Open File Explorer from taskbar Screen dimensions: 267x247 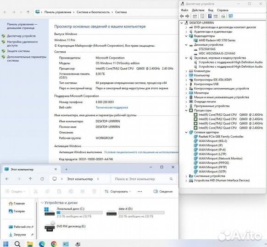point(30,244)
